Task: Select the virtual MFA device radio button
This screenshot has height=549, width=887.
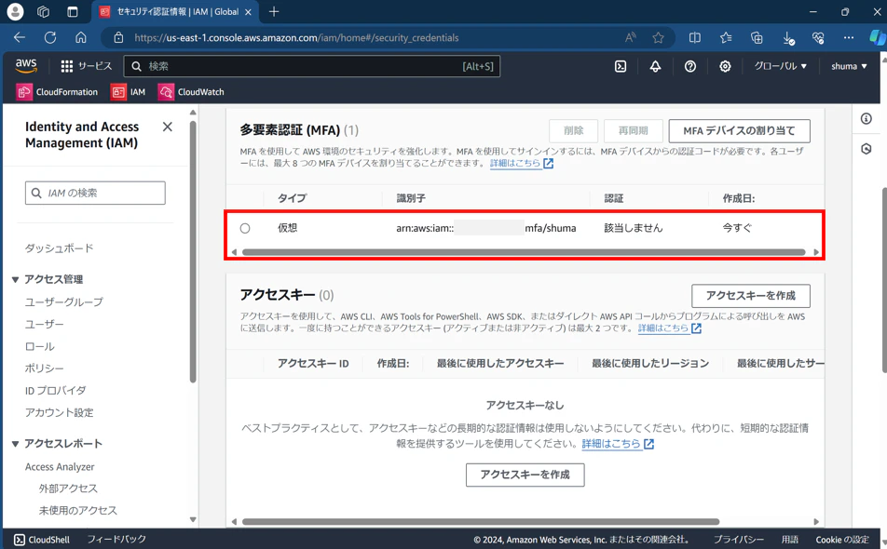Action: (245, 228)
